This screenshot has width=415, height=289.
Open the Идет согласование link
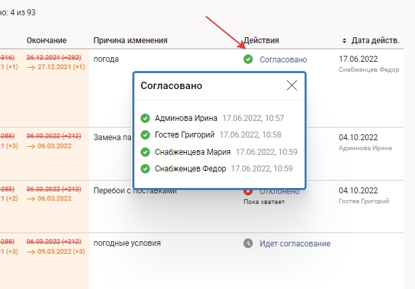(295, 244)
